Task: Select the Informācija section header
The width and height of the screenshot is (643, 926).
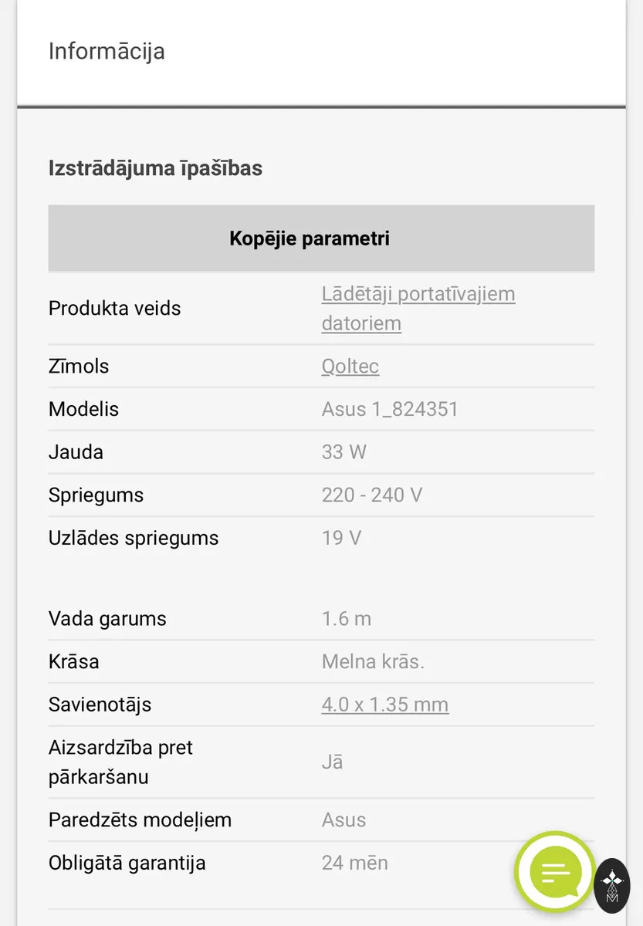Action: click(x=107, y=51)
